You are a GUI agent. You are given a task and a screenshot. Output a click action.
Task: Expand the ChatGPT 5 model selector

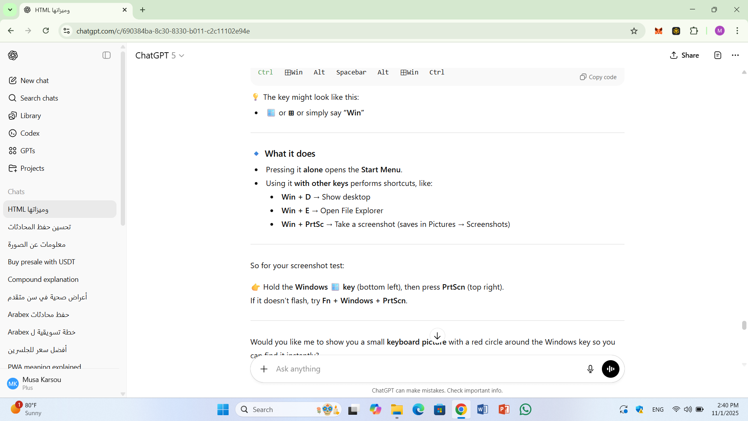[x=160, y=55]
